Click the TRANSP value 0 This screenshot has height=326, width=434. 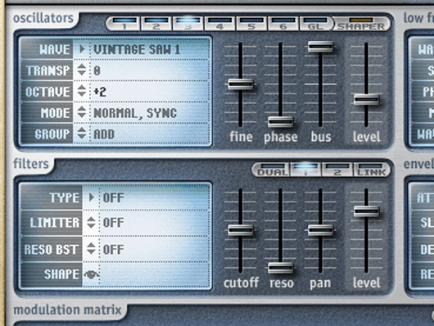click(x=97, y=70)
